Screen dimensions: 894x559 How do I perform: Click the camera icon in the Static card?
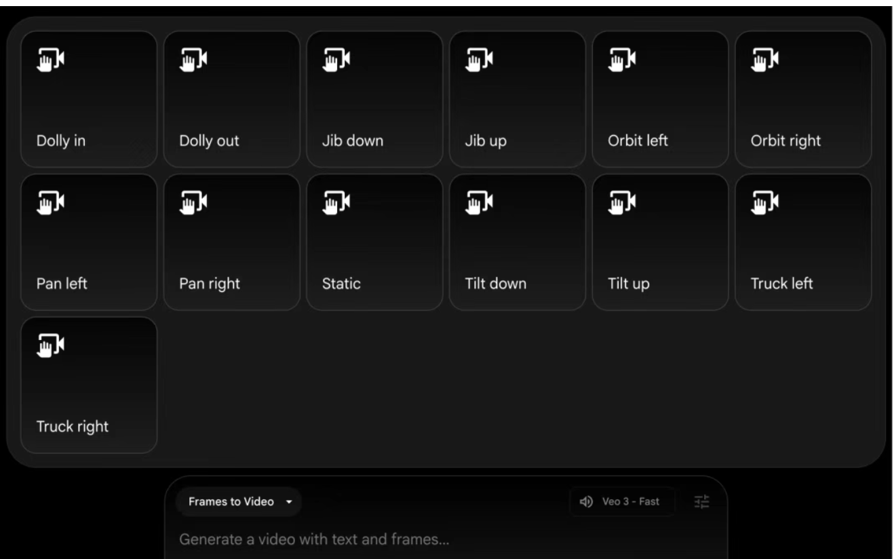(336, 203)
